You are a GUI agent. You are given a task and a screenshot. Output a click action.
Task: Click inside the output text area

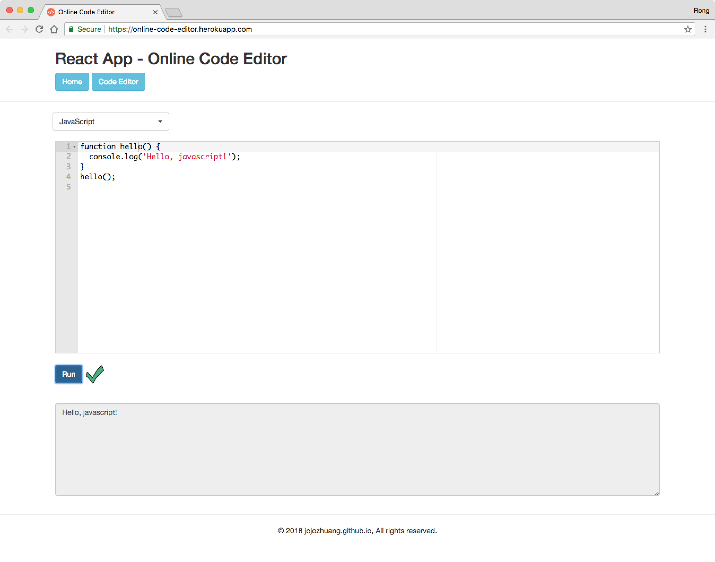point(357,449)
